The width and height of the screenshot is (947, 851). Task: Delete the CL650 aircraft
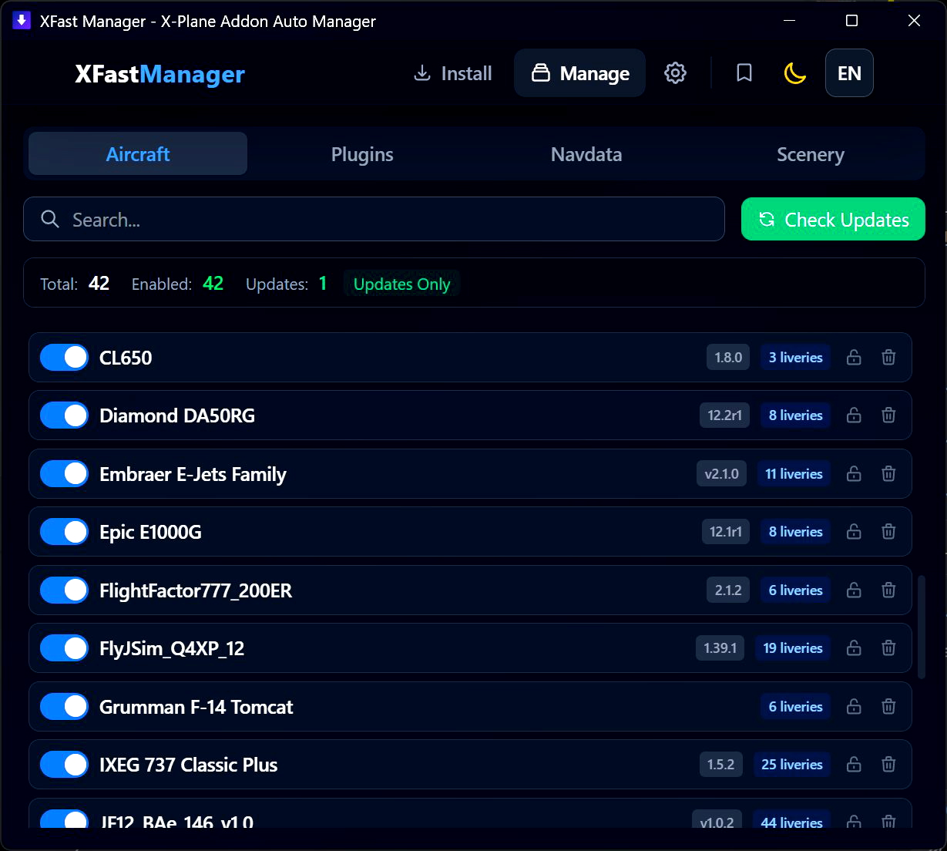(888, 358)
